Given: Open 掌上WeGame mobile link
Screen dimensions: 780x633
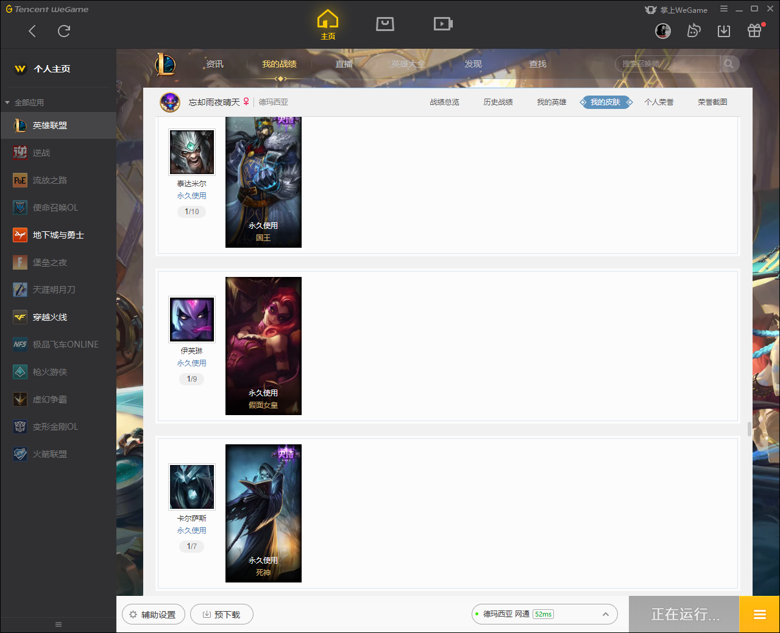Looking at the screenshot, I should (676, 10).
